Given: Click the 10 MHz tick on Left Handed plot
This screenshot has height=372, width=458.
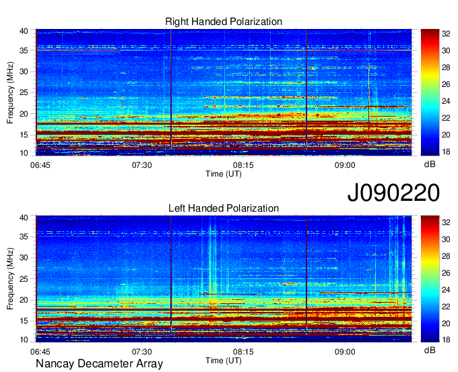Looking at the screenshot, I should (x=24, y=340).
